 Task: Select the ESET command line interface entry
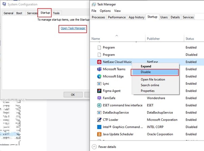click(x=122, y=105)
